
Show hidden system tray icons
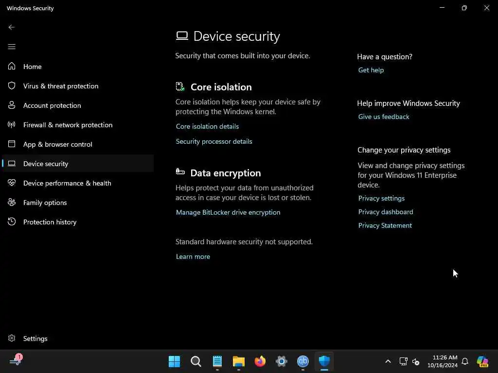(x=388, y=361)
